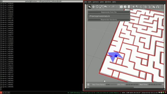
Task: Insert a box shape
Action: pyautogui.click(x=121, y=7)
